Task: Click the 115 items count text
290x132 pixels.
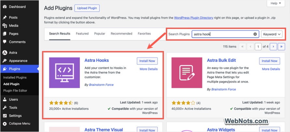Action: pos(230,47)
